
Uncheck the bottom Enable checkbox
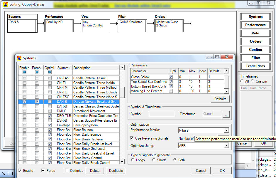pos(20,170)
